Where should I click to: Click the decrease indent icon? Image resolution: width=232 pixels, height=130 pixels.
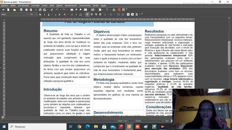[119, 14]
